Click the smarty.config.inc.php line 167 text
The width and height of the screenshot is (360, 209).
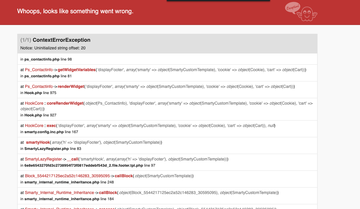49,132
